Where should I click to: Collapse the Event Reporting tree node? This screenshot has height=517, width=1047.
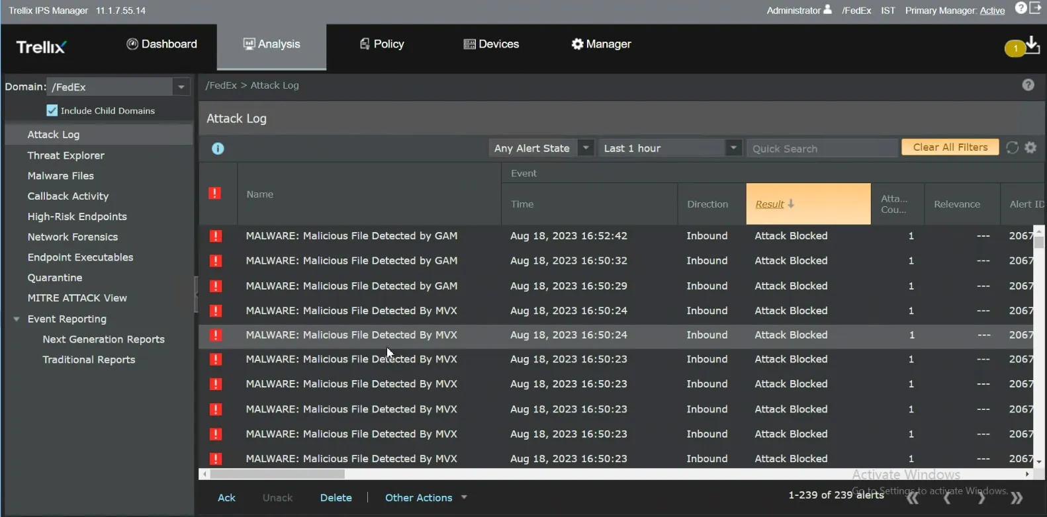(x=17, y=319)
